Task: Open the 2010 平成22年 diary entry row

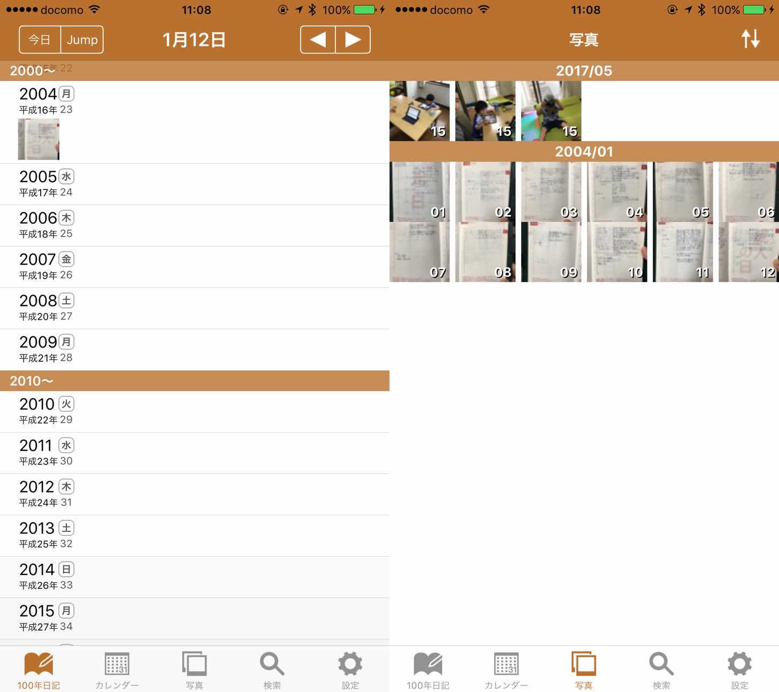Action: (x=194, y=411)
